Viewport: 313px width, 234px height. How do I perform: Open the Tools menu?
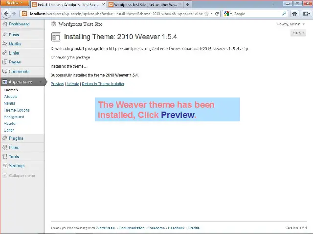[14, 156]
